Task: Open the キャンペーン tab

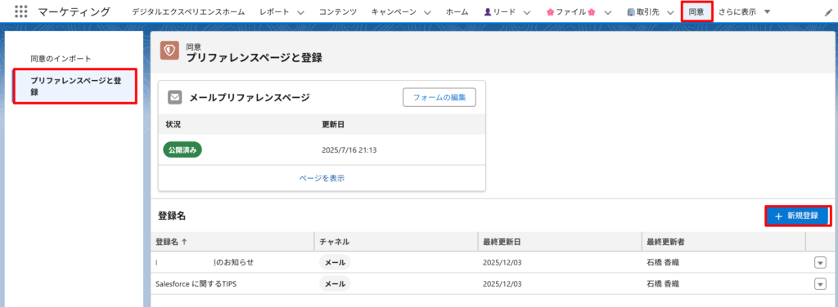Action: point(394,11)
